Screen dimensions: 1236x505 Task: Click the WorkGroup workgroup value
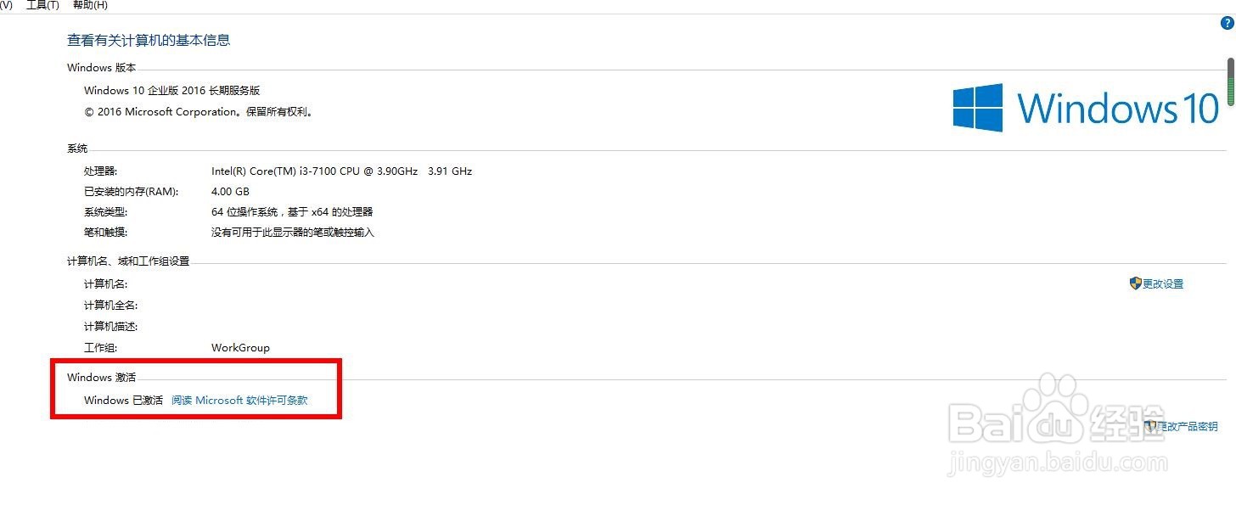240,348
